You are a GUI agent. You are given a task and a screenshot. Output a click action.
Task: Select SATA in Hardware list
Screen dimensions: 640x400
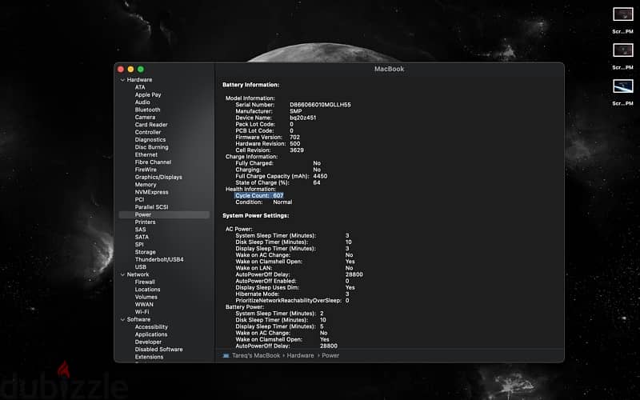pyautogui.click(x=142, y=237)
